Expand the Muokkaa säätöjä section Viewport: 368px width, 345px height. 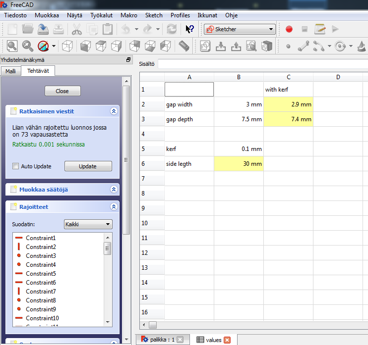pyautogui.click(x=114, y=189)
